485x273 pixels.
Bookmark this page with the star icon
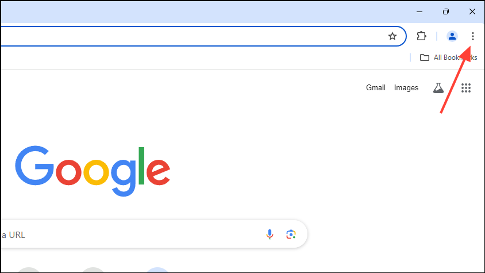pos(392,36)
